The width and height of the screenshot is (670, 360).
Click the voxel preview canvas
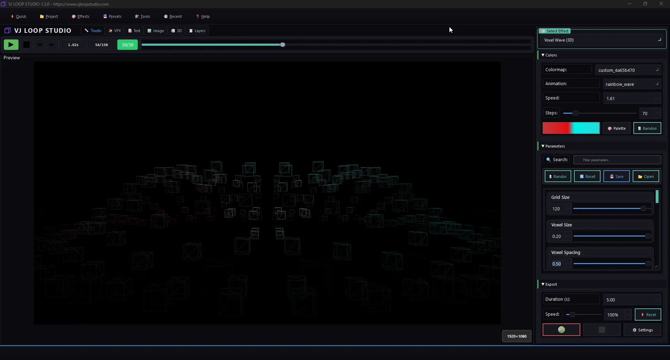(267, 193)
